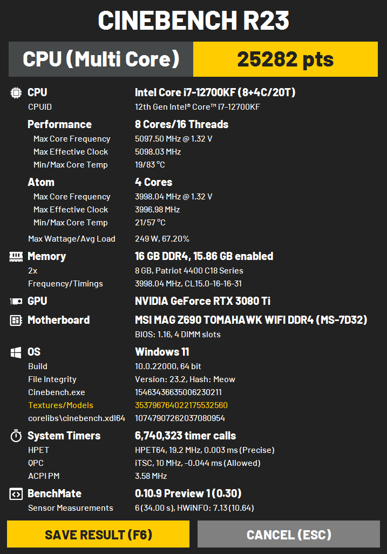Screen dimensions: 387x554
Task: Click Build value 10.0.22000, 64 bit
Action: click(168, 366)
